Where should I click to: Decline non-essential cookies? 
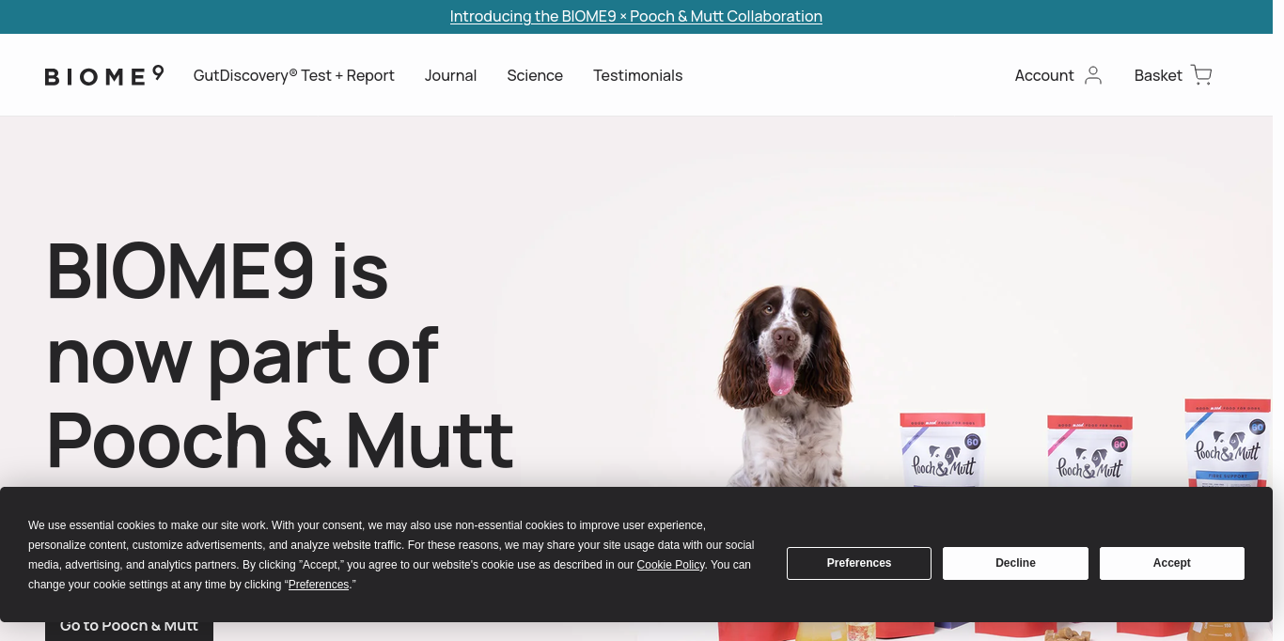(x=1015, y=563)
